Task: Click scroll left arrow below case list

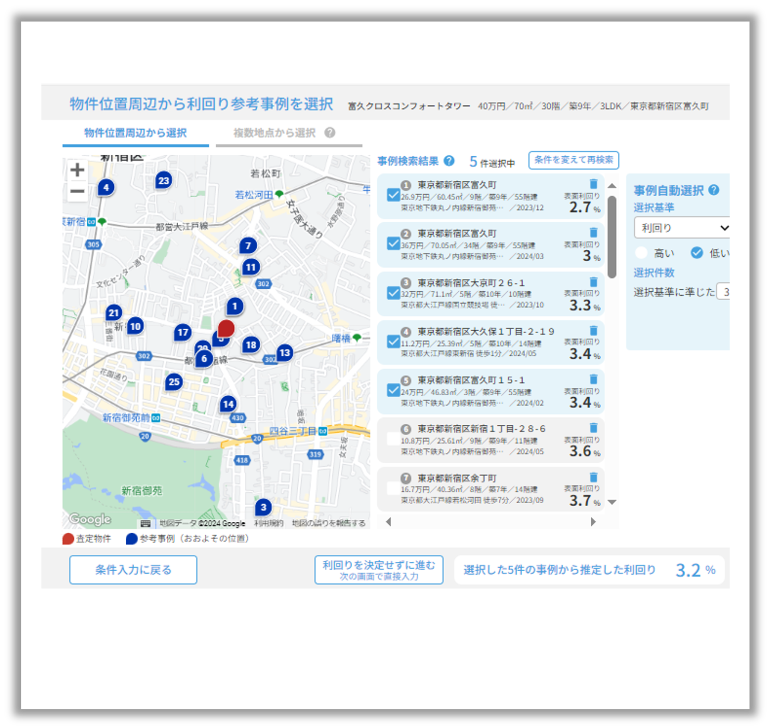Action: [388, 522]
